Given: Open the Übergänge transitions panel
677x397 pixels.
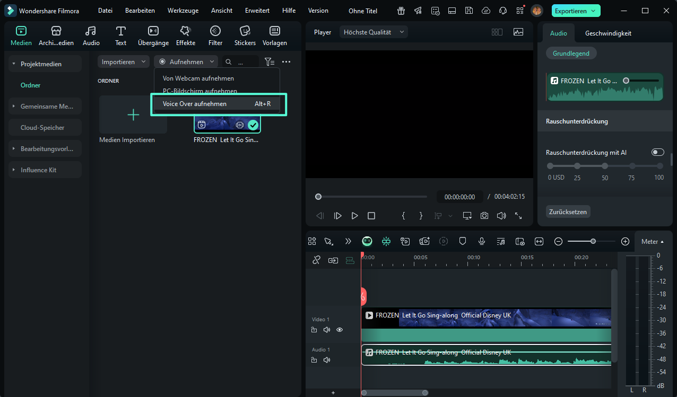Looking at the screenshot, I should point(153,36).
